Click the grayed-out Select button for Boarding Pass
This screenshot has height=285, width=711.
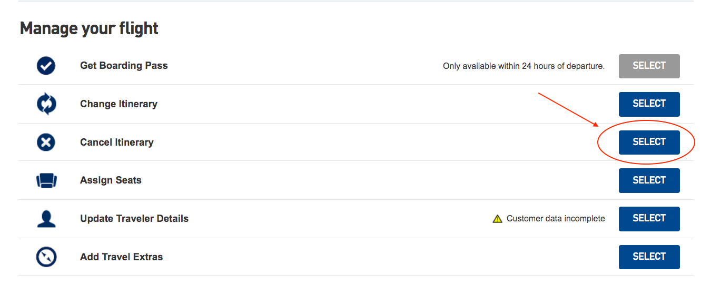click(x=649, y=66)
